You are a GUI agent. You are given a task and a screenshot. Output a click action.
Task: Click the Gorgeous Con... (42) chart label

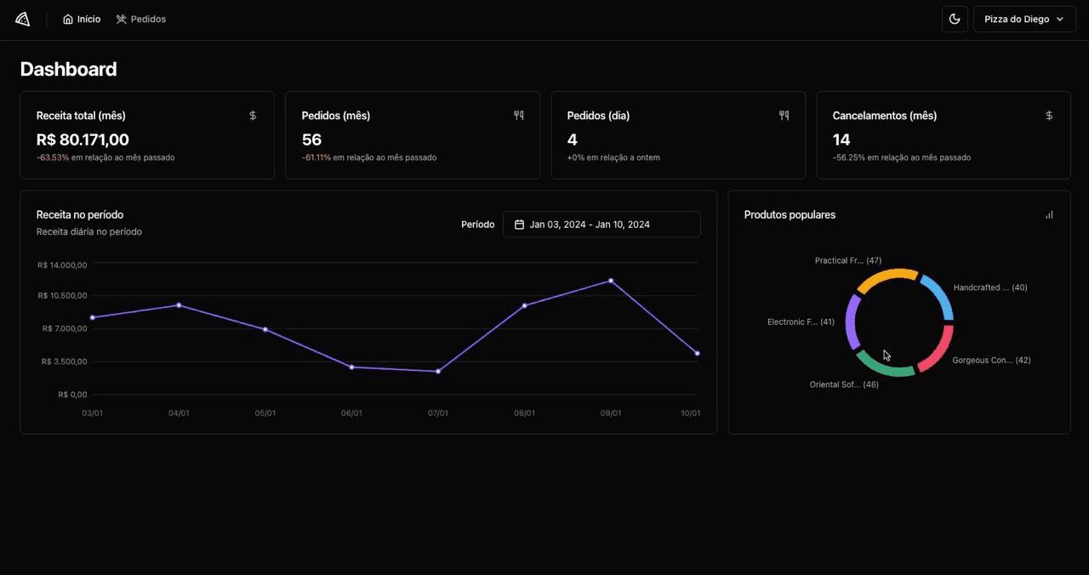(991, 361)
